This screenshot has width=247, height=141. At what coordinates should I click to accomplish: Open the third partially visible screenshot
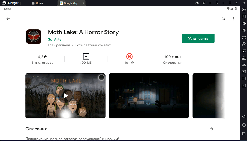(x=209, y=96)
